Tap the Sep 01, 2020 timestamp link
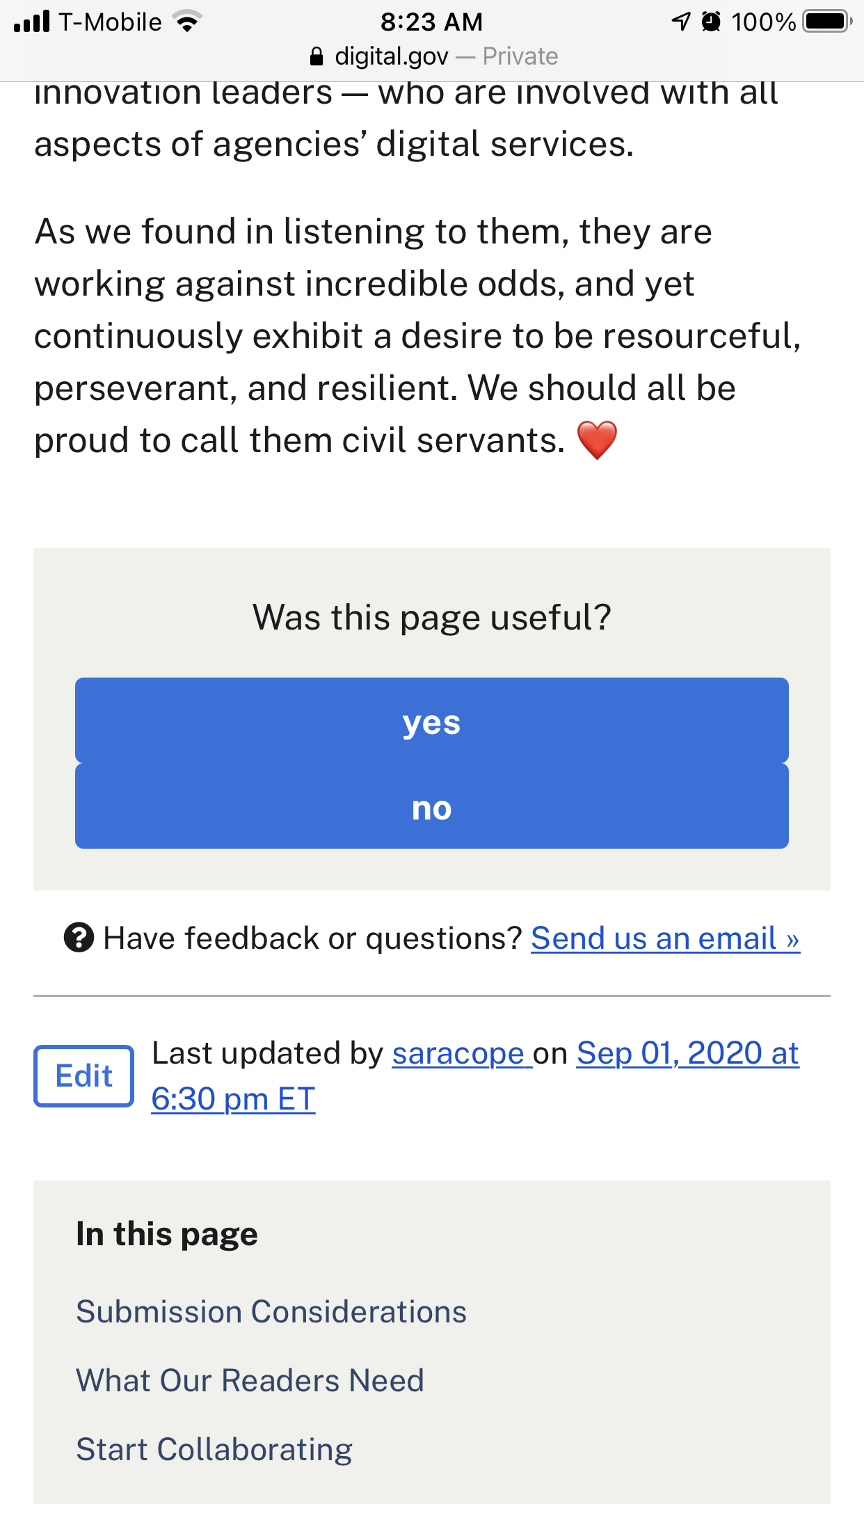The width and height of the screenshot is (864, 1536). [687, 1053]
